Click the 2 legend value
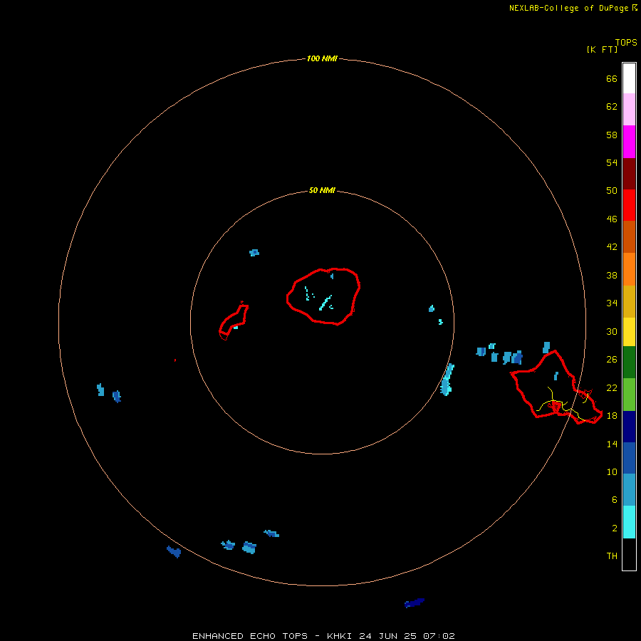 [615, 528]
